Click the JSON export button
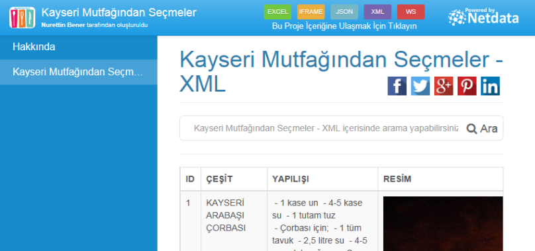This screenshot has height=251, width=535. pyautogui.click(x=344, y=12)
